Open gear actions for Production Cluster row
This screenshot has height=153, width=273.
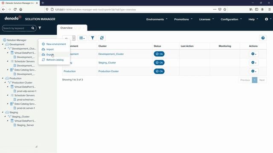(254, 71)
